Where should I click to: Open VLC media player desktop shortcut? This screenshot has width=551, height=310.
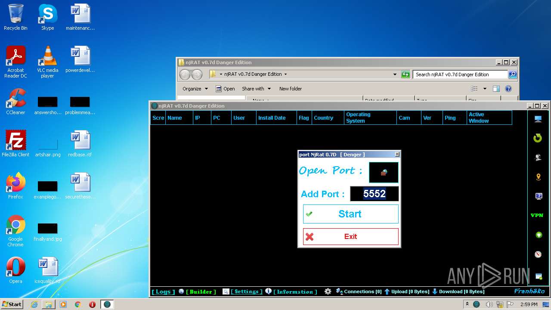click(47, 62)
